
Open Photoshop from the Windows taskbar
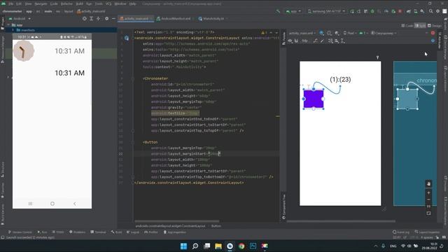pos(253,246)
